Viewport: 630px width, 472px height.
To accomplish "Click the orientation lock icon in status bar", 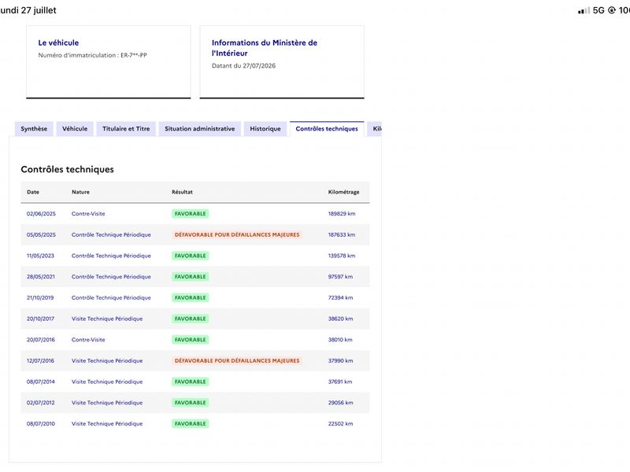I will [x=612, y=10].
